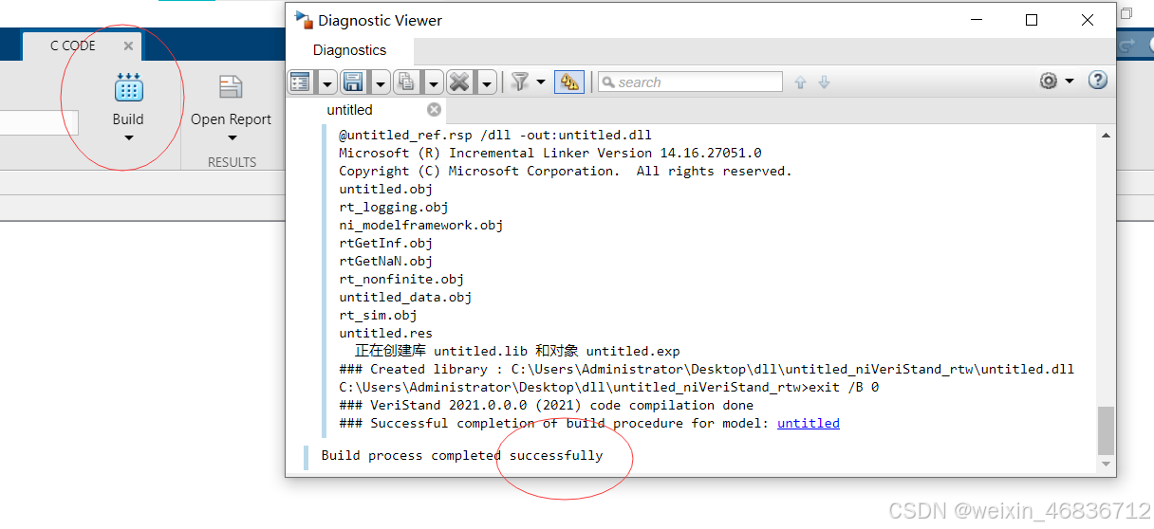Screen dimensions: 1154x529
Task: Click the 'rt_sim.obj' log line
Action: click(x=378, y=315)
